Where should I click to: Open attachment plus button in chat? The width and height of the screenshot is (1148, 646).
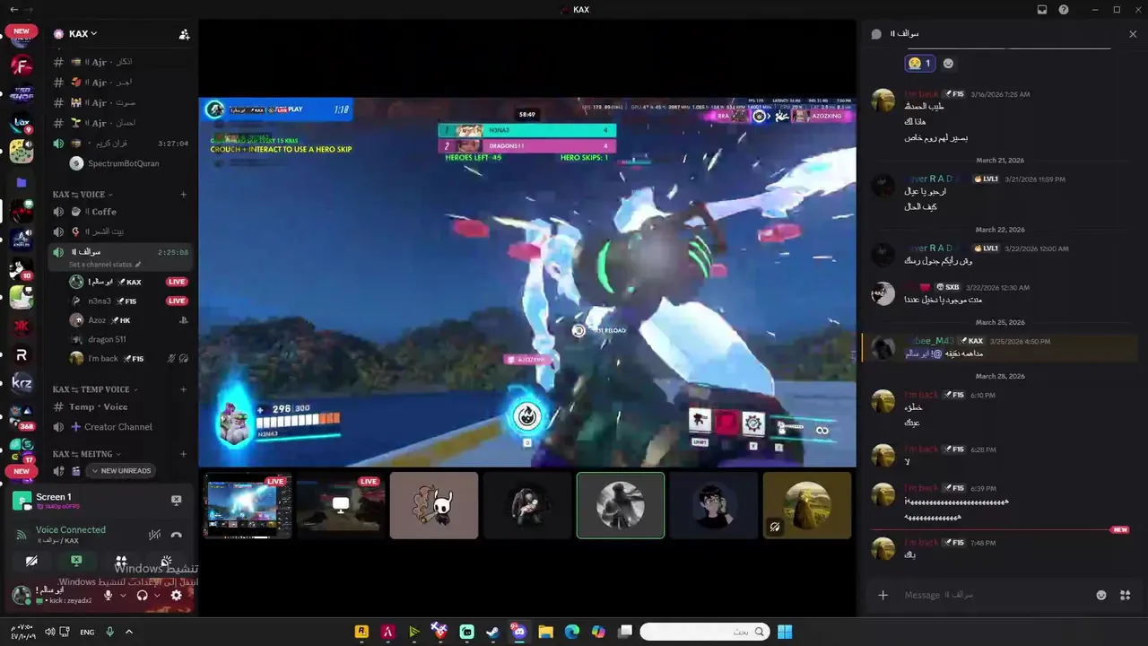click(x=883, y=595)
